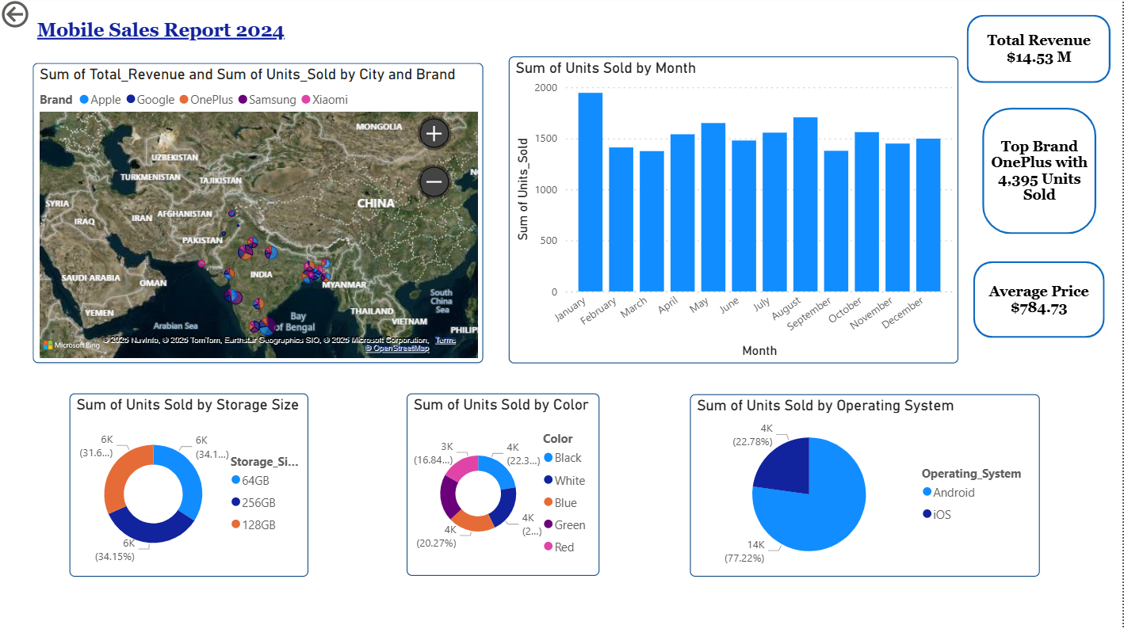Click the November bar
Screen dimensions: 1124x629
897,218
